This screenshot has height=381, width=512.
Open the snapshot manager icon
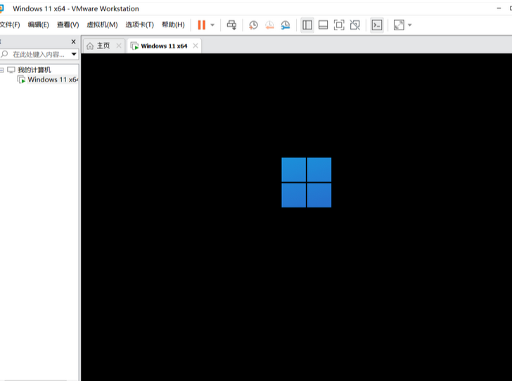286,25
